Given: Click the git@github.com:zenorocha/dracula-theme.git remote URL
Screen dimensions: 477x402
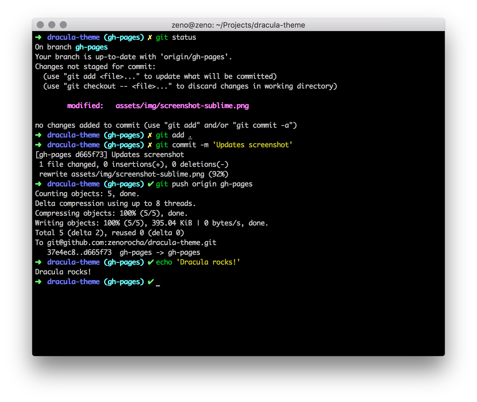Looking at the screenshot, I should (x=131, y=243).
